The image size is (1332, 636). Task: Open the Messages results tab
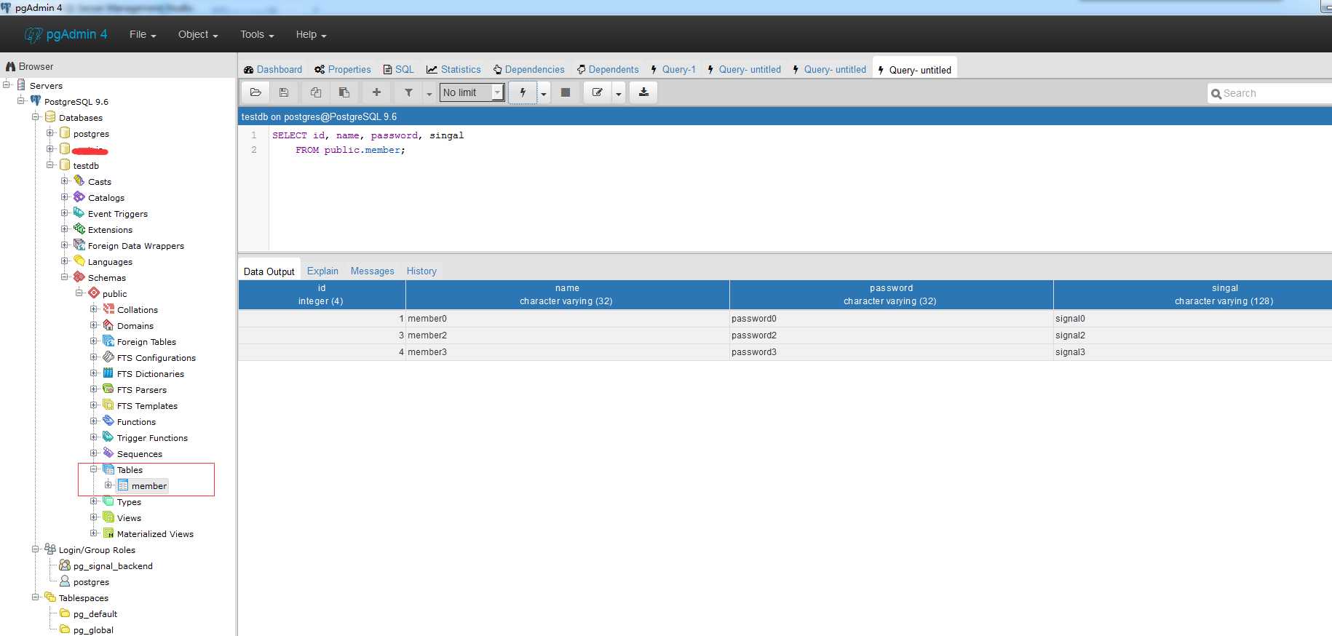coord(372,271)
